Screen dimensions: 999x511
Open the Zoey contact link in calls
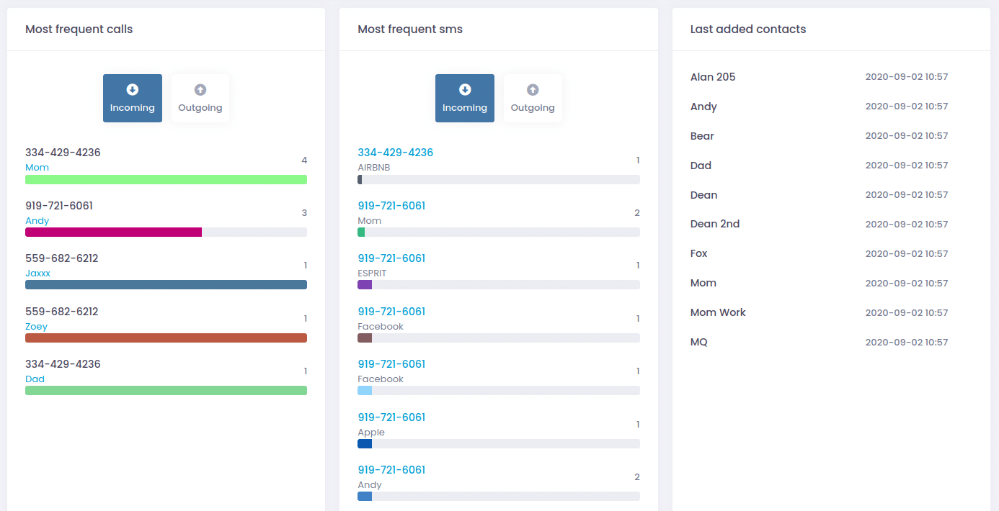(36, 327)
